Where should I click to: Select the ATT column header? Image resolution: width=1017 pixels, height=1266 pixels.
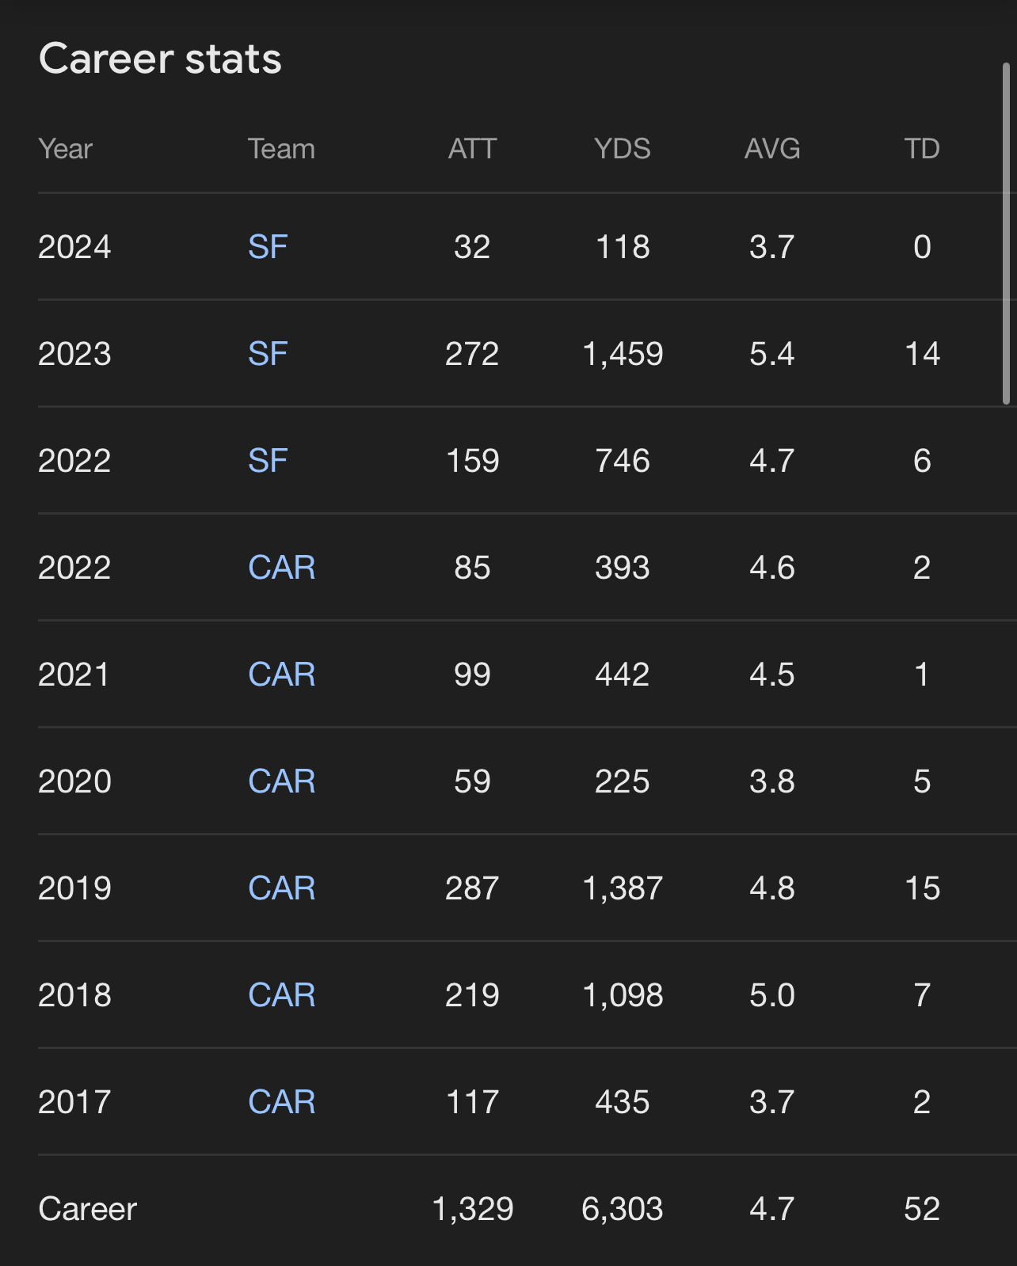point(472,149)
